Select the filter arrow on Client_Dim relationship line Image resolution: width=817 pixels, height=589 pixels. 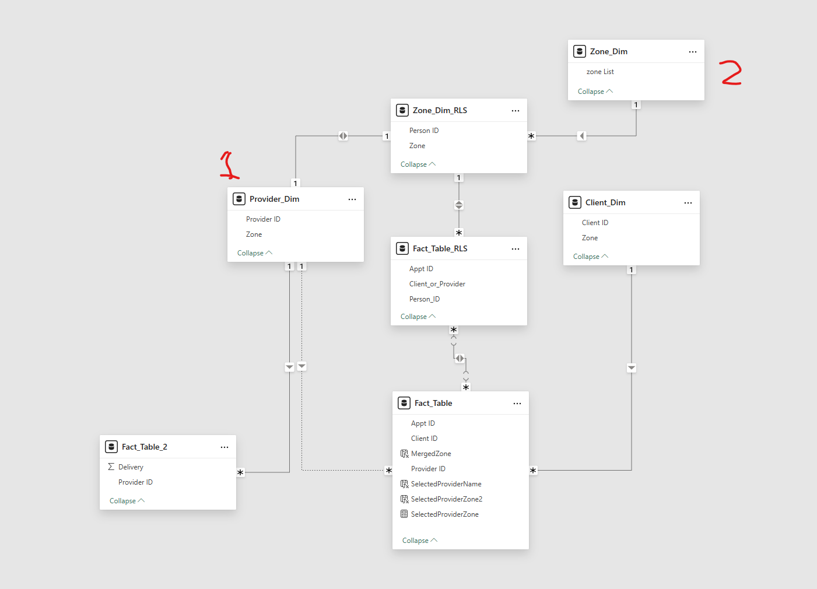[632, 368]
